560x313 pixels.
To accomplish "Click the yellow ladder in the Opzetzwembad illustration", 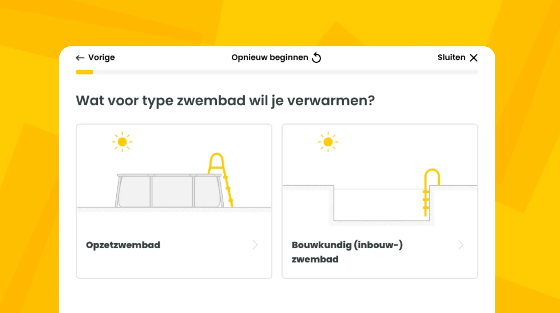I will pos(219,180).
